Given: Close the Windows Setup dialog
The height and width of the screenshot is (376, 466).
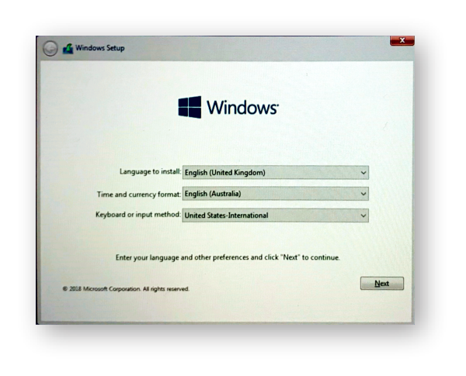Looking at the screenshot, I should pos(402,40).
